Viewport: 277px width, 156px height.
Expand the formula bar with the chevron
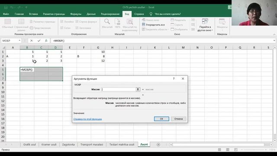(274, 40)
